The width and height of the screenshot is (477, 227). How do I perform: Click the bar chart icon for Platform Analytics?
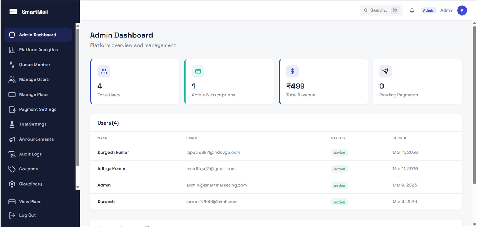[x=12, y=50]
